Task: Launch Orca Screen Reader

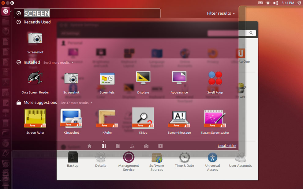Action: 35,83
